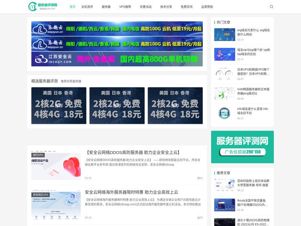Open article Ikoula法国不限流量独服
The height and width of the screenshot is (226, 301).
pyautogui.click(x=253, y=203)
